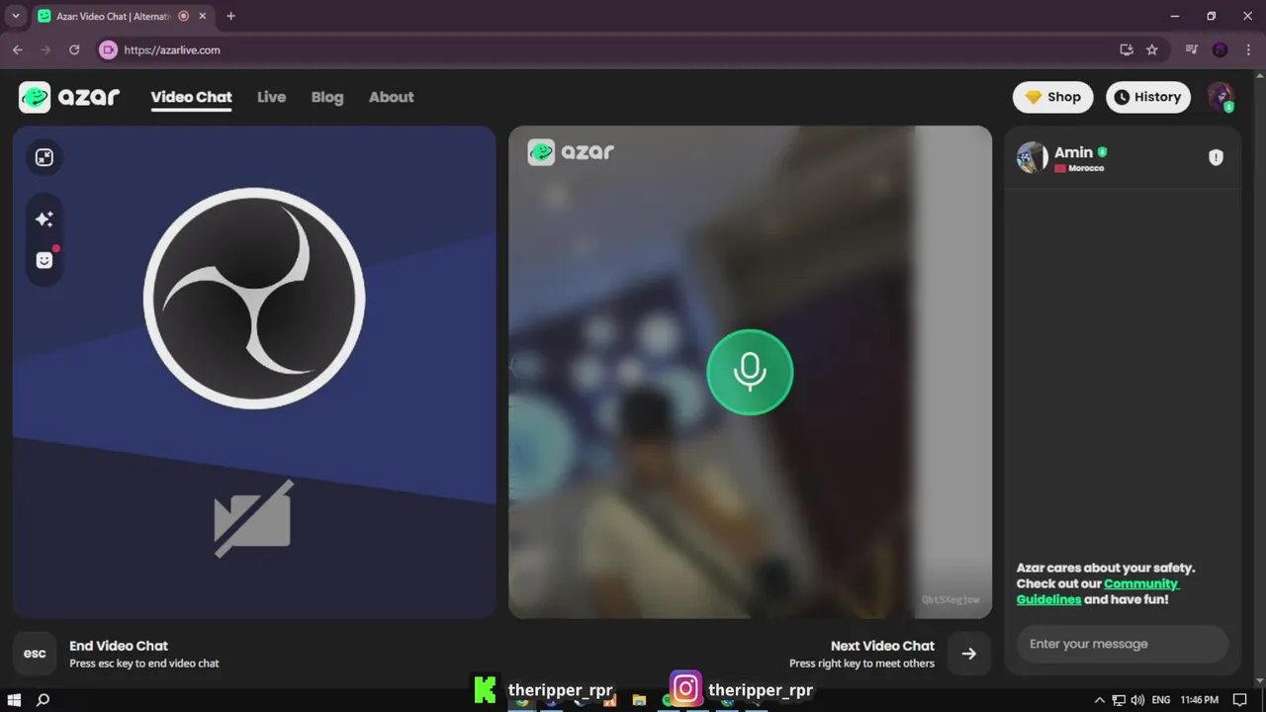Open the tab search dropdown arrow

15,16
